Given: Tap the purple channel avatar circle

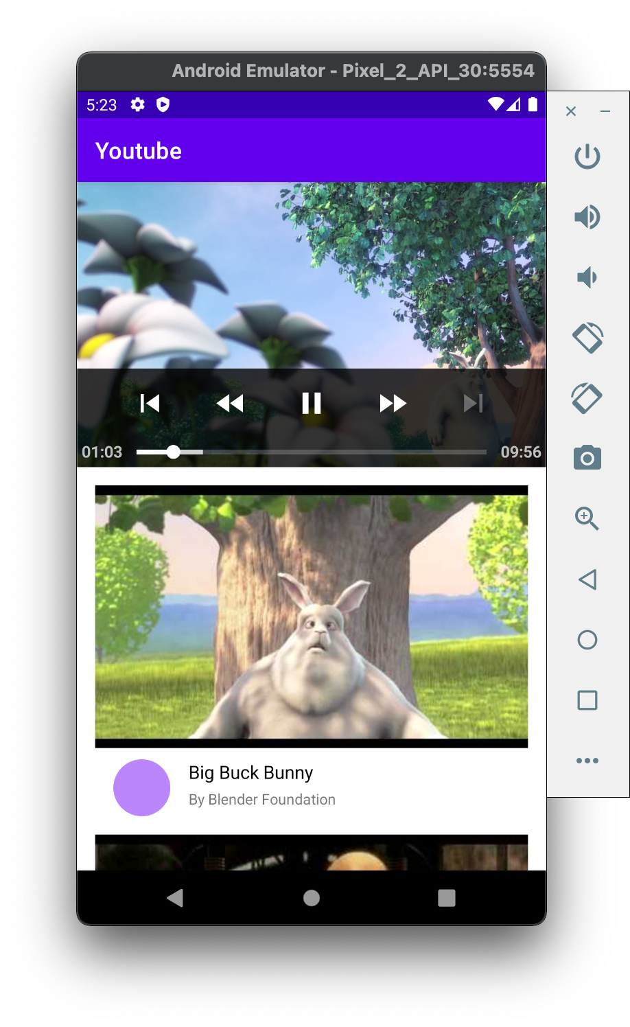Looking at the screenshot, I should 141,787.
